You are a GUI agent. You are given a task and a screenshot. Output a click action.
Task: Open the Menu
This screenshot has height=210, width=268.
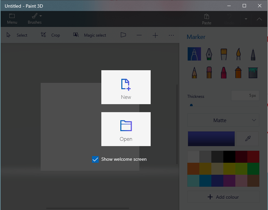click(12, 19)
